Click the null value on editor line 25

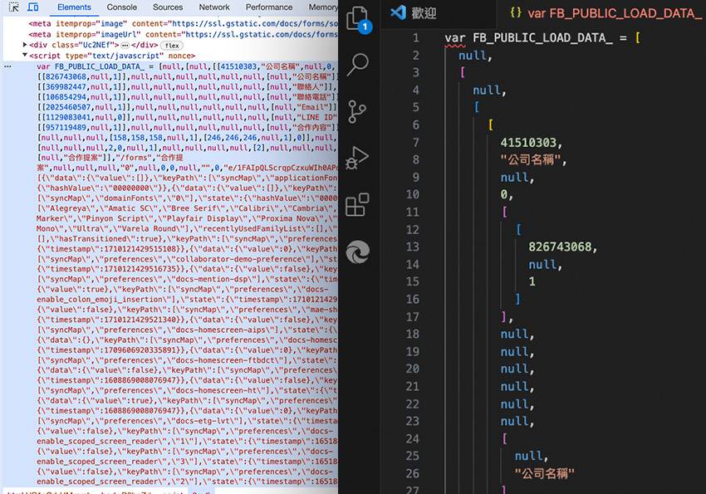(528, 456)
